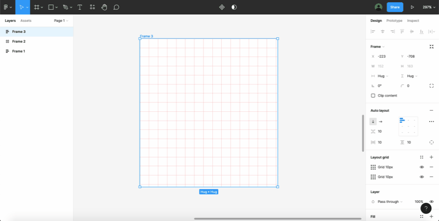The height and width of the screenshot is (221, 439).
Task: Remove auto layout with minus icon
Action: [x=431, y=110]
